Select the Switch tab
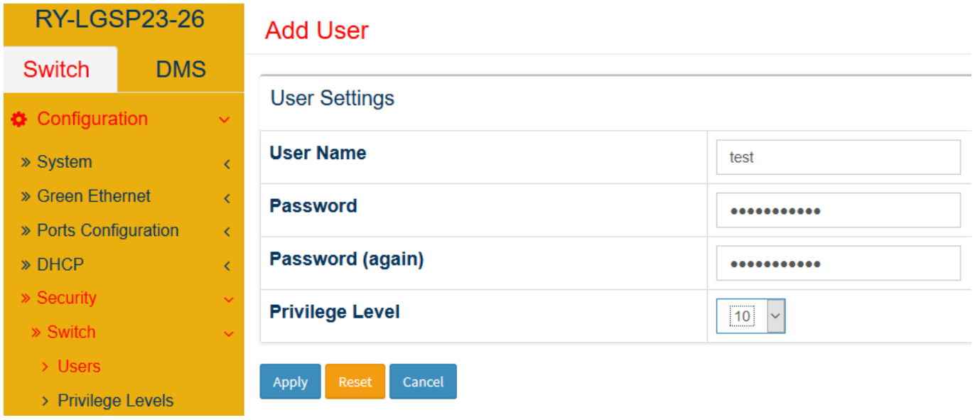This screenshot has height=420, width=975. click(56, 70)
